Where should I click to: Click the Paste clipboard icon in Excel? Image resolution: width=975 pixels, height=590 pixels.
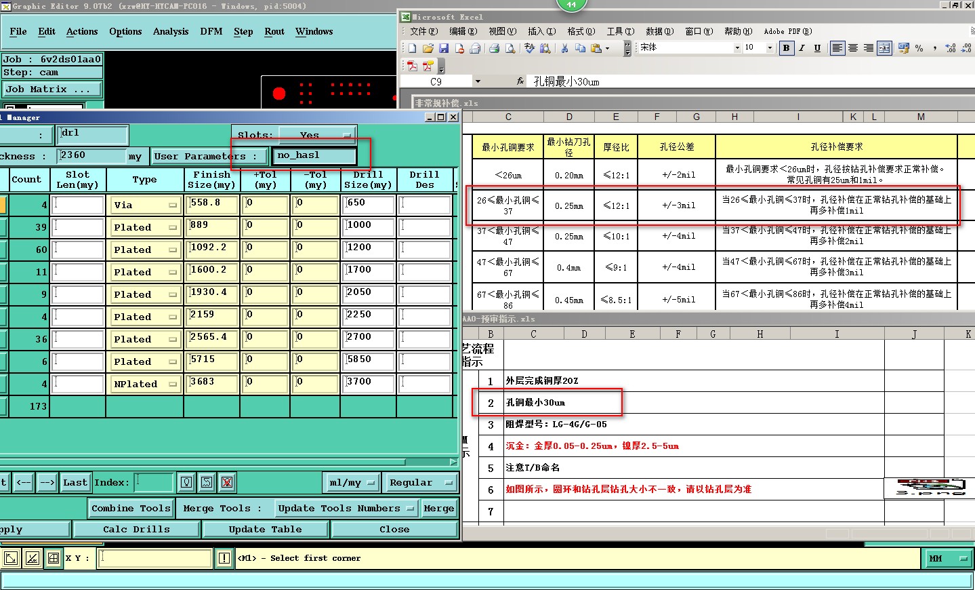point(596,48)
